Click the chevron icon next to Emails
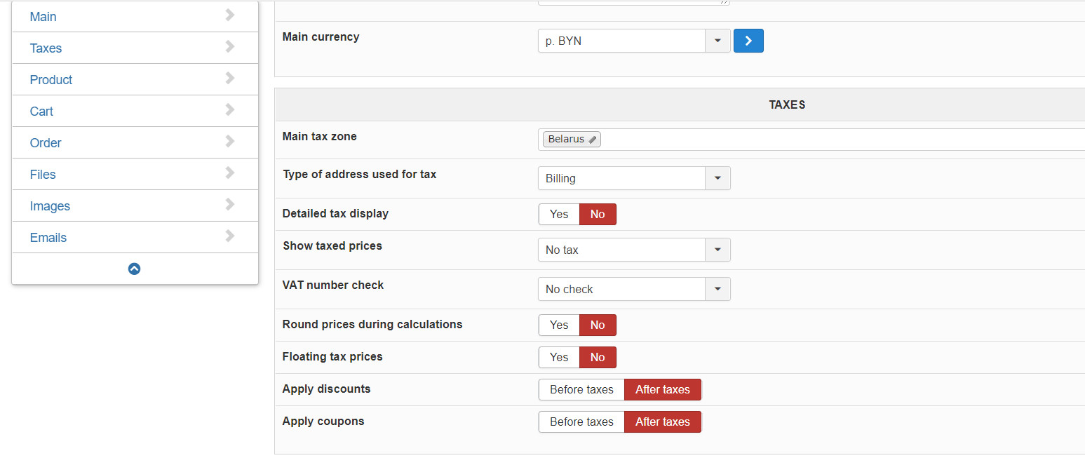Viewport: 1085px width, 465px height. point(230,236)
